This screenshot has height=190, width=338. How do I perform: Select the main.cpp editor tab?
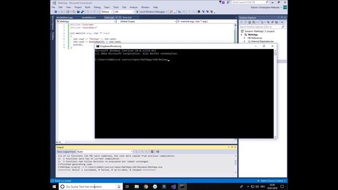click(x=109, y=17)
